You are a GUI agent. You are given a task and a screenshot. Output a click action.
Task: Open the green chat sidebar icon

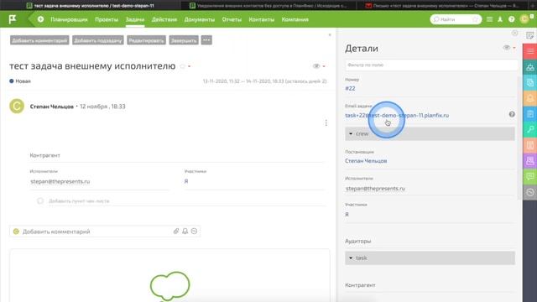pos(529,176)
